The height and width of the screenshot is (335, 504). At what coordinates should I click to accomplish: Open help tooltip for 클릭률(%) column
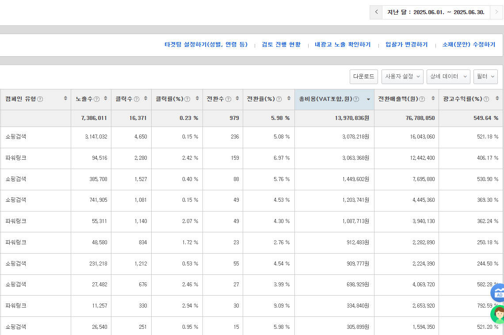[x=187, y=99]
